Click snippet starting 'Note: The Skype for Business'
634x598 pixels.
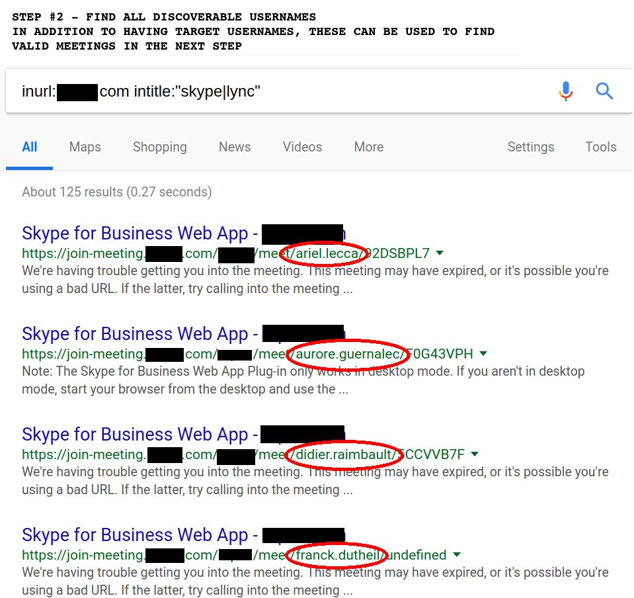pos(303,380)
